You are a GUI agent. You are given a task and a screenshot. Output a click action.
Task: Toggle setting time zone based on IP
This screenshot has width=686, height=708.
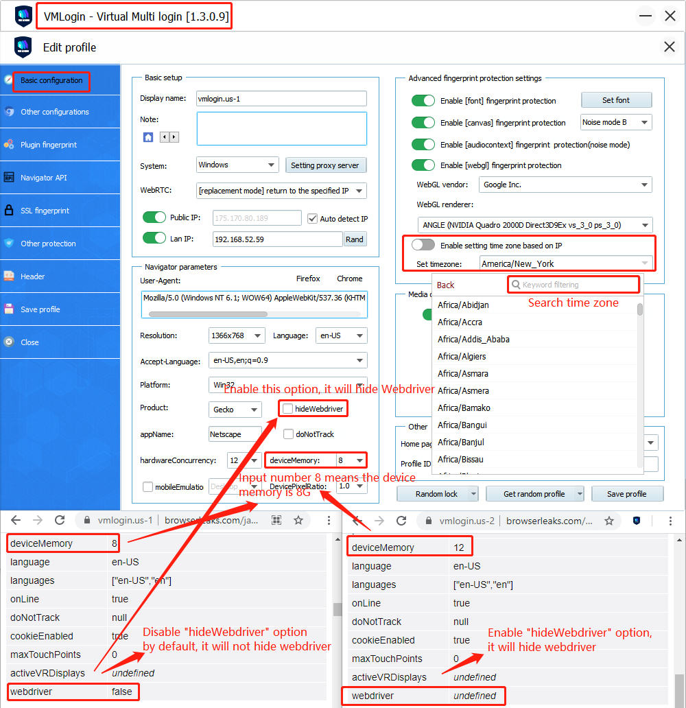coord(423,245)
